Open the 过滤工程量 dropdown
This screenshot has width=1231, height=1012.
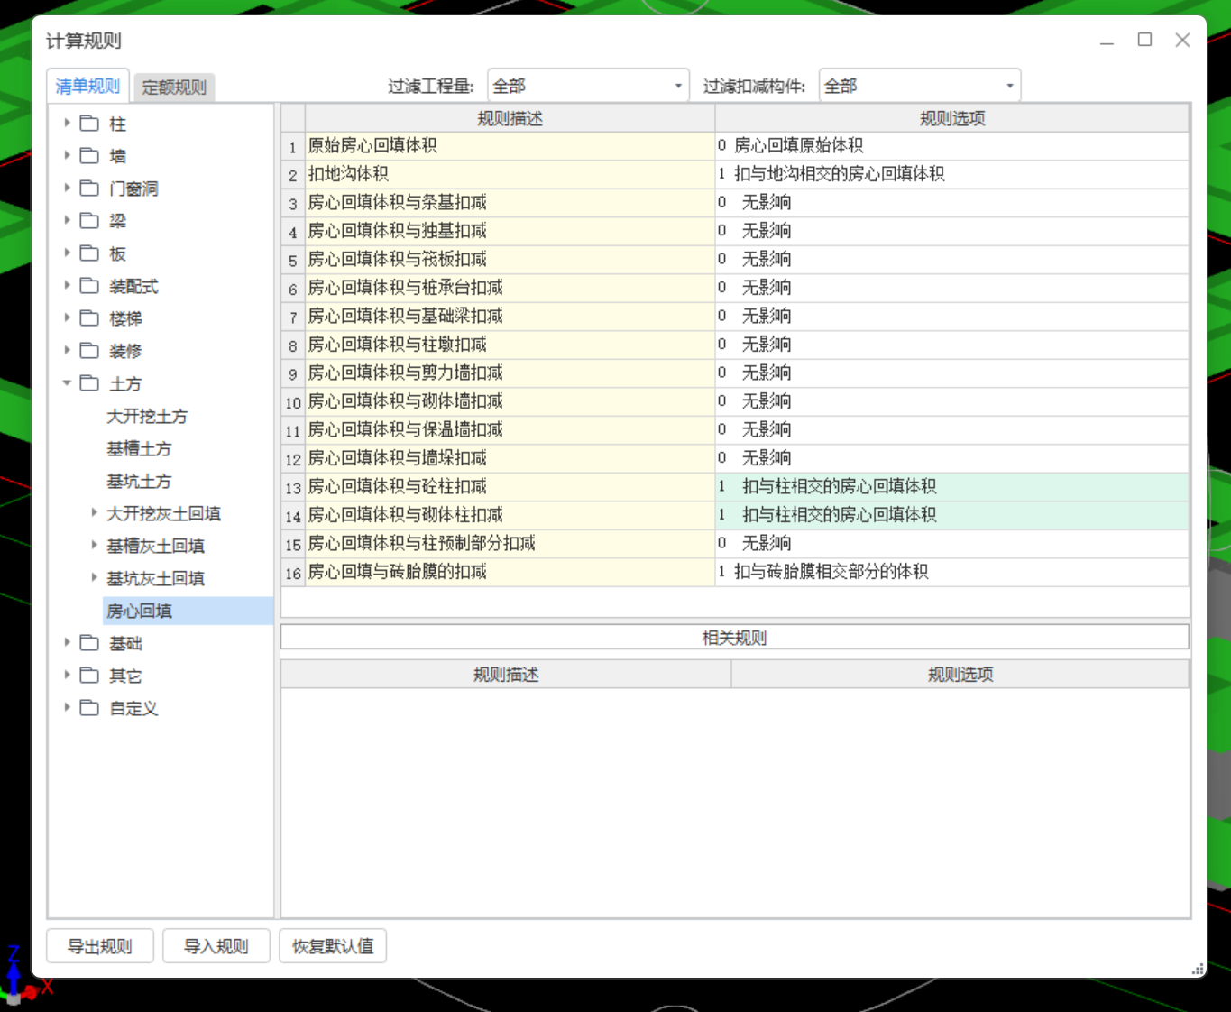point(588,86)
